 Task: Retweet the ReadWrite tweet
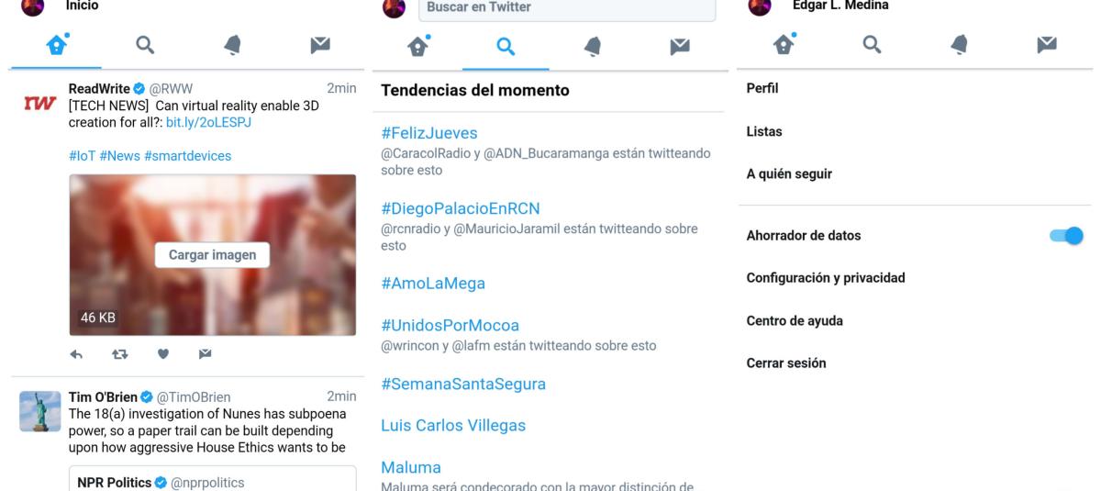pos(120,353)
